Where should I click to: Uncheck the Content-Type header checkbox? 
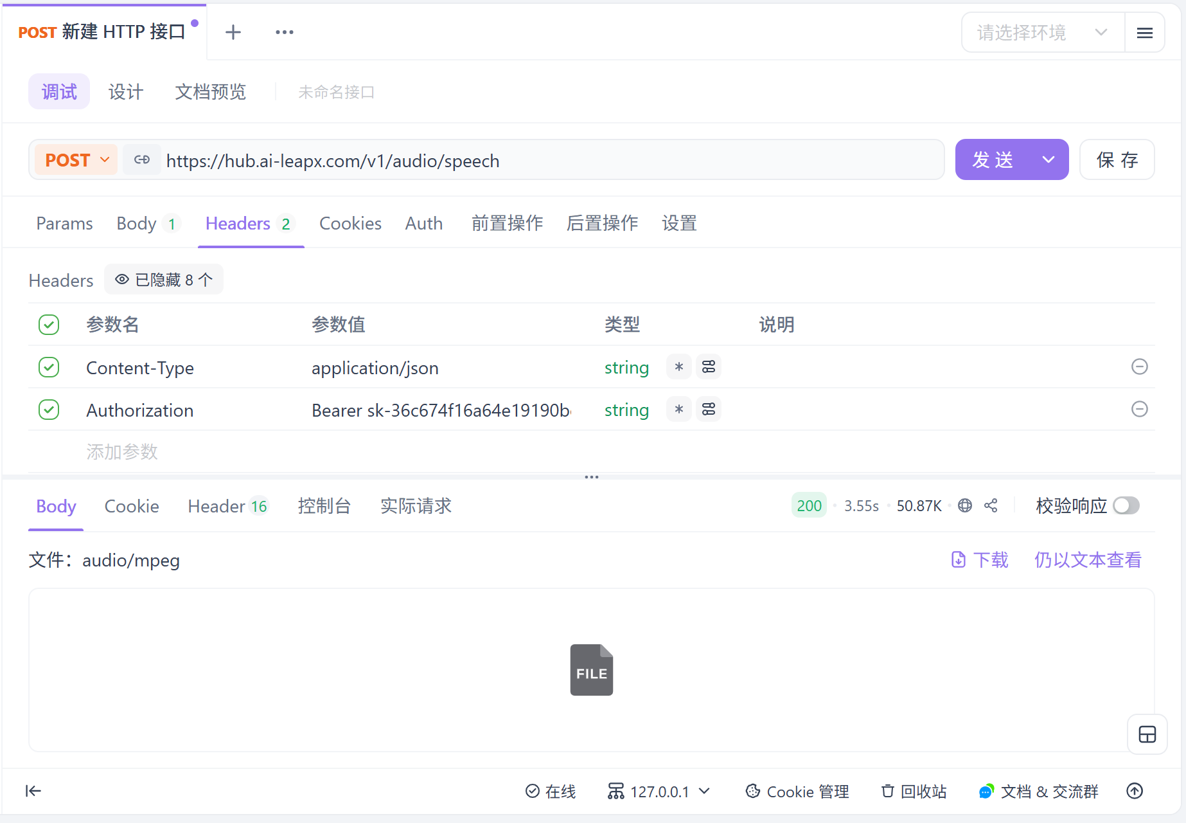click(49, 367)
